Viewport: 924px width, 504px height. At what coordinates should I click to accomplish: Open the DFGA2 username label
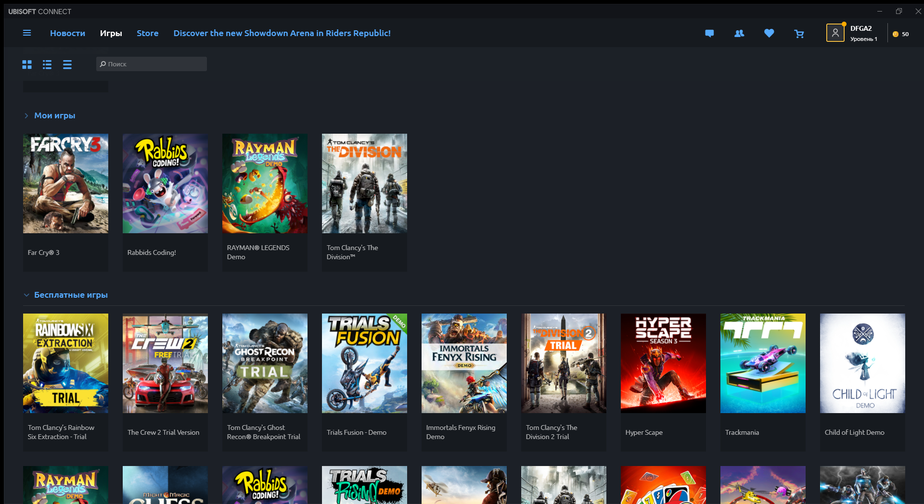pos(861,28)
